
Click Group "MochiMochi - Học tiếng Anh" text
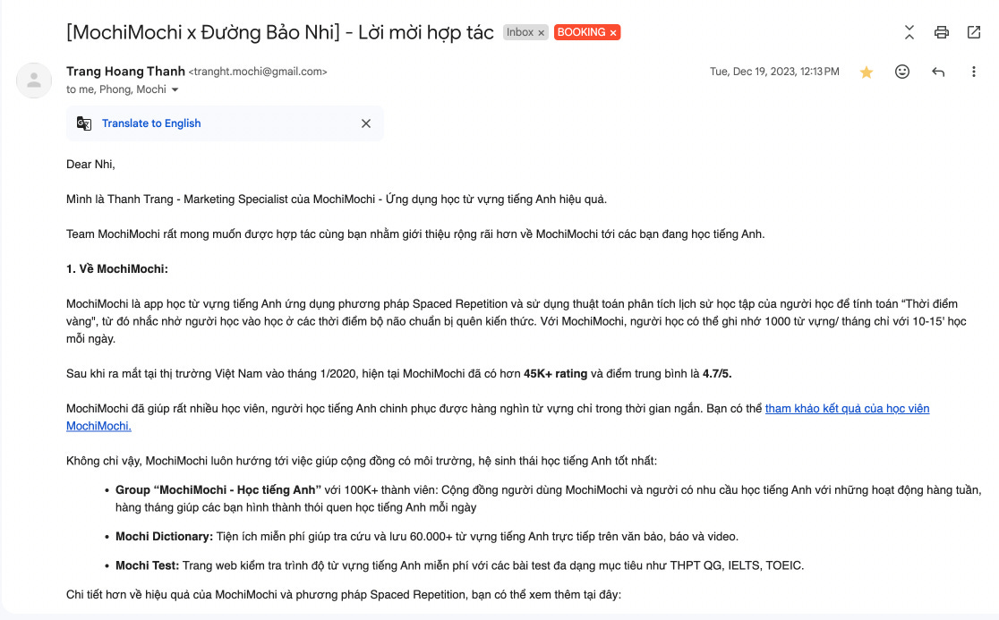click(218, 490)
